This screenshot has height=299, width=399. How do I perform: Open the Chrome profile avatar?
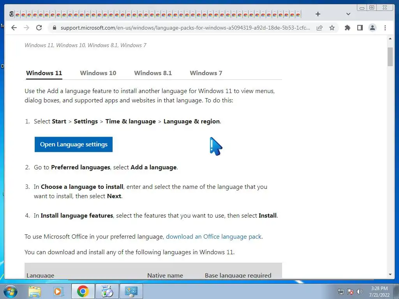[x=372, y=28]
